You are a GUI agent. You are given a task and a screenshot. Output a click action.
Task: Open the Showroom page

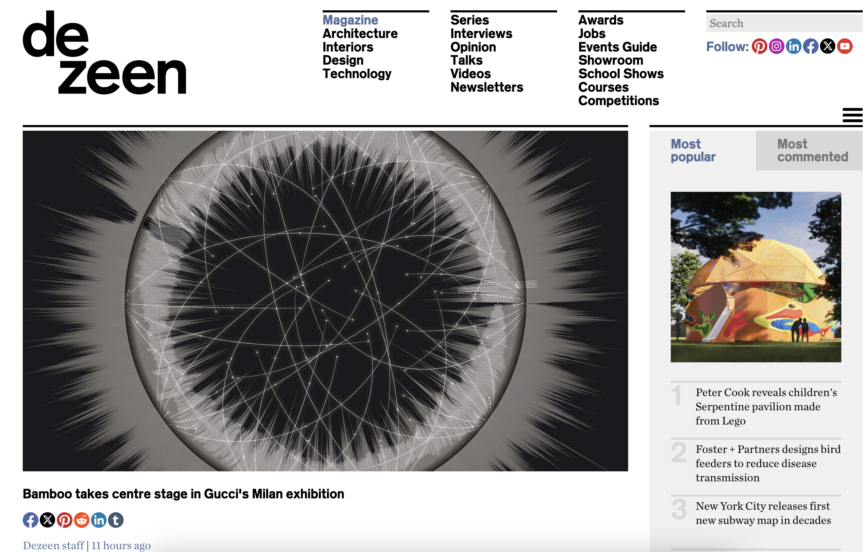611,60
